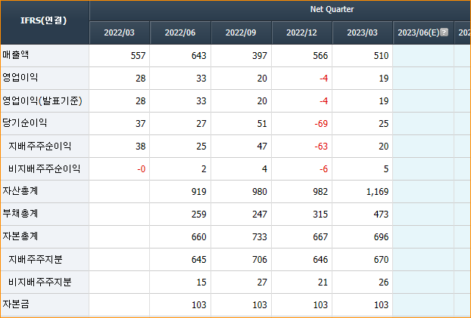Click 비지배주주순이익 red value -6
Viewport: 471px width, 318px height.
point(323,169)
